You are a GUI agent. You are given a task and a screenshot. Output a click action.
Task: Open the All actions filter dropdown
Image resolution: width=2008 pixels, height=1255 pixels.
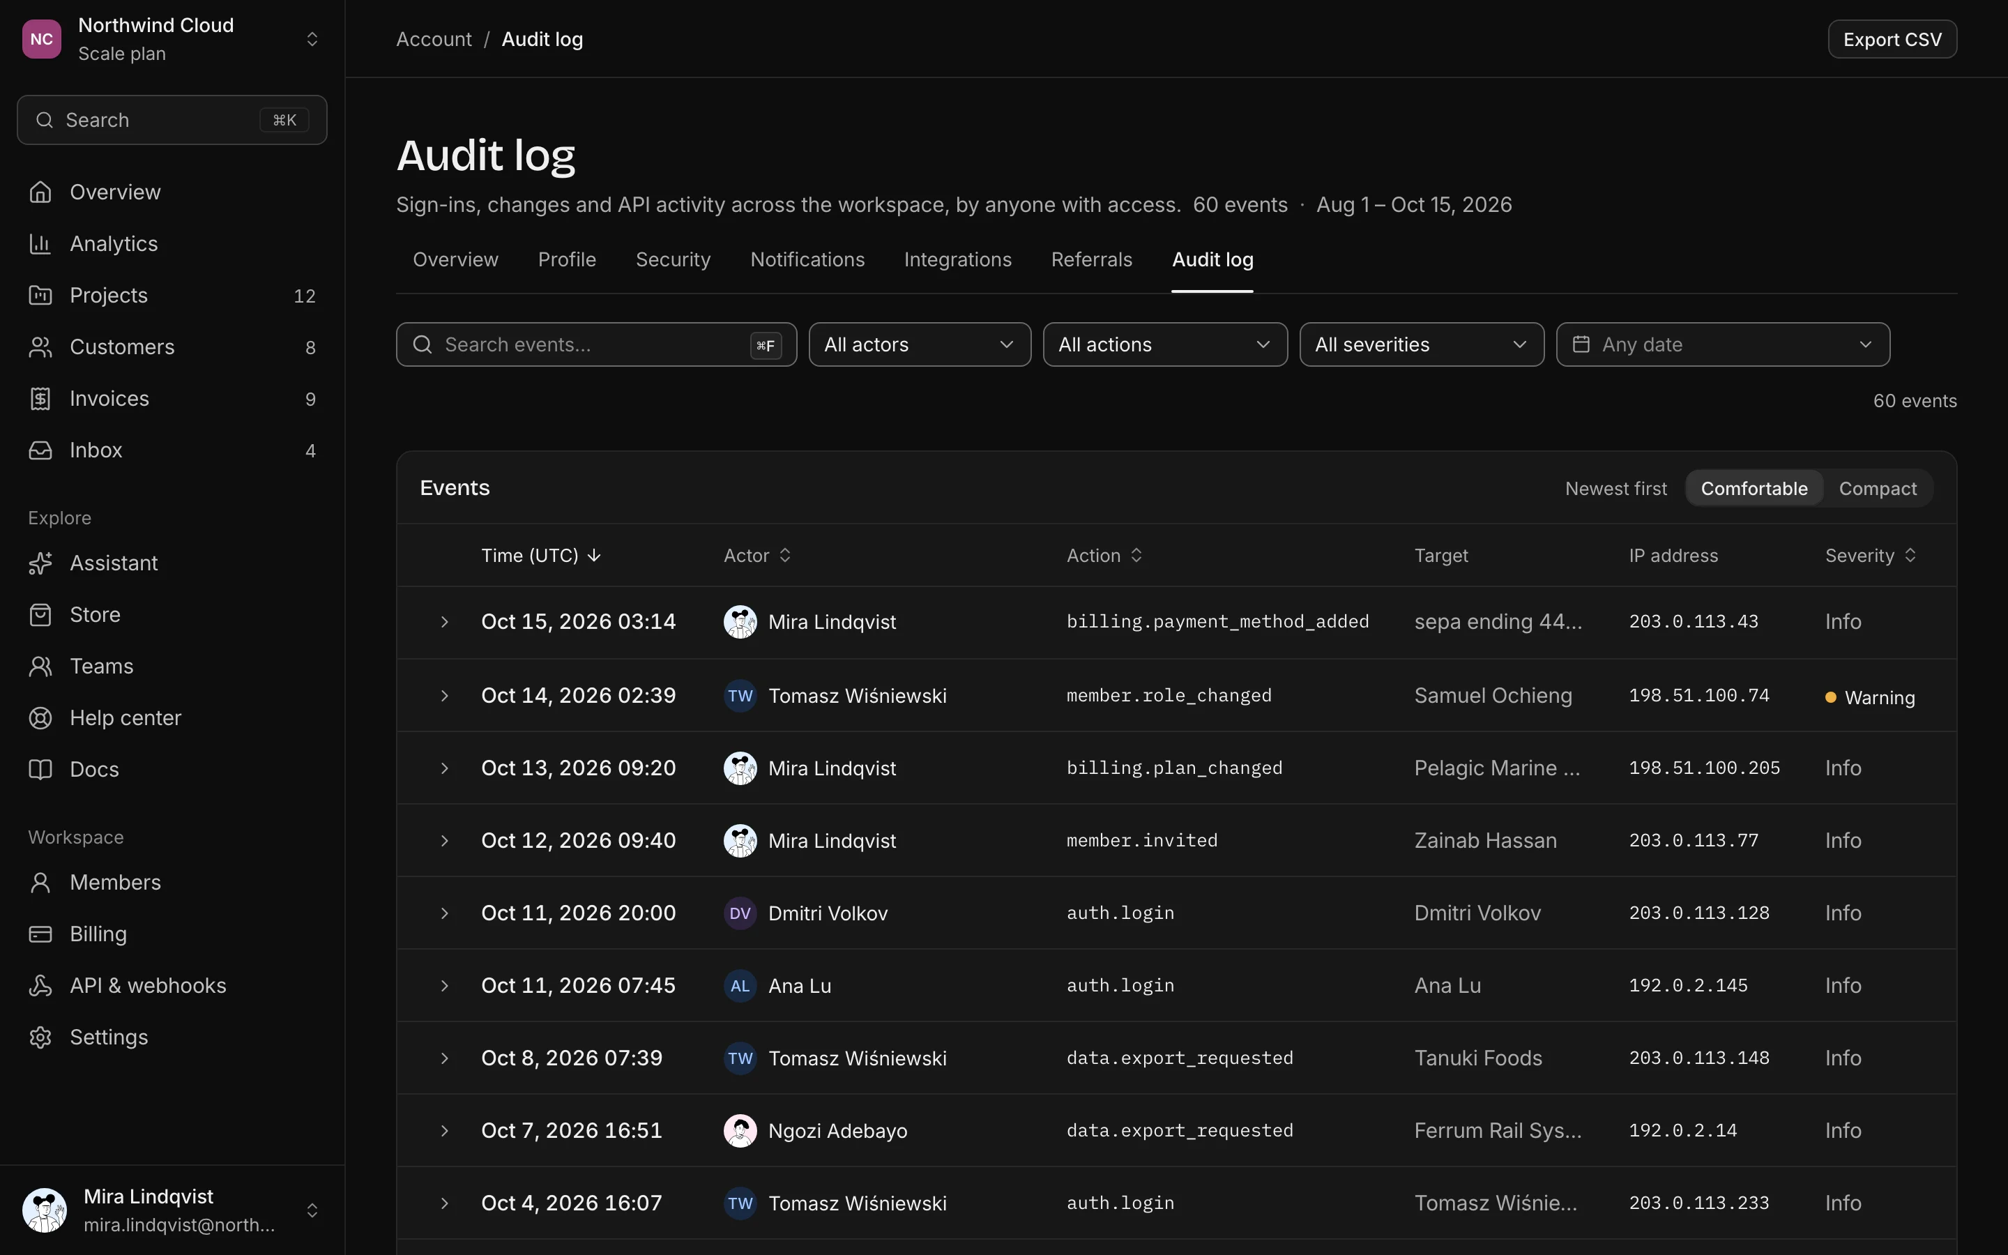[x=1165, y=344]
